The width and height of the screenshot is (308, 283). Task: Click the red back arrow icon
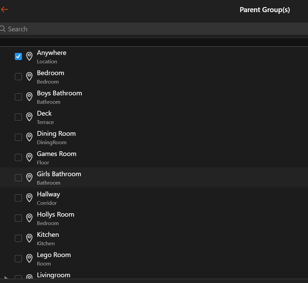point(4,9)
